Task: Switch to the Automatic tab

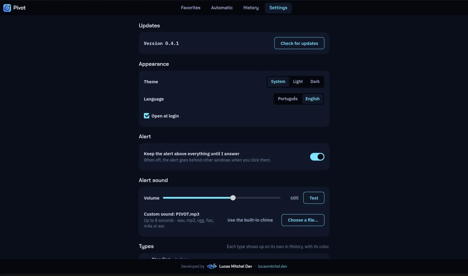Action: click(222, 8)
